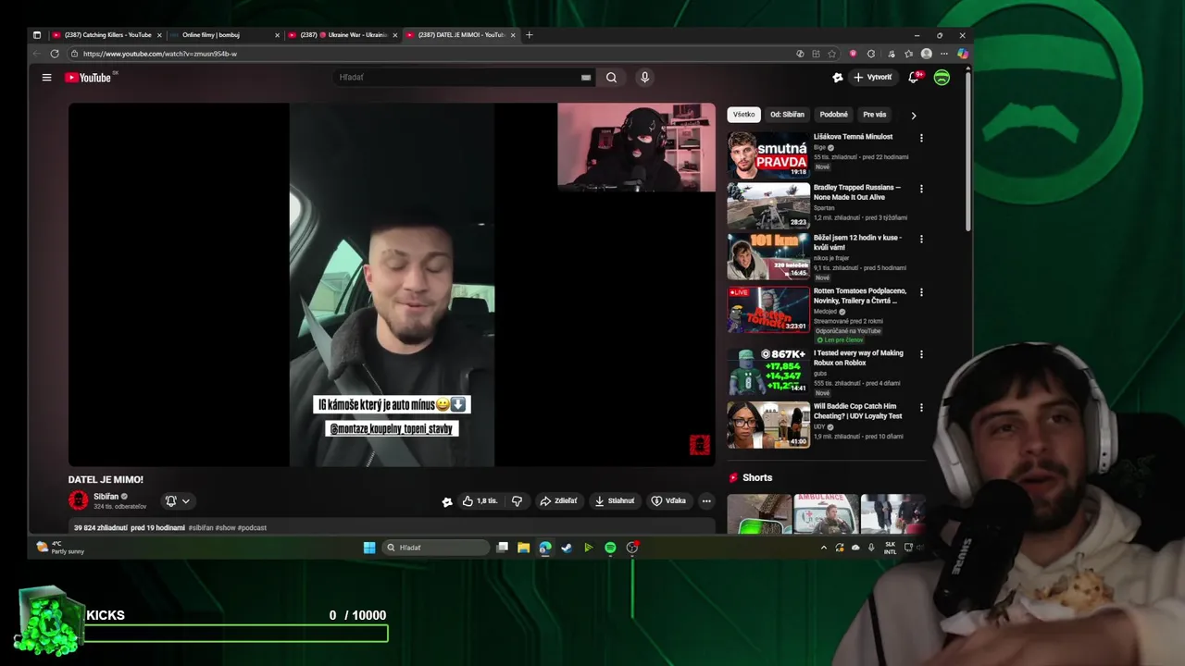The image size is (1185, 666).
Task: Open Will Baddie Cop Catch Him Cheating video
Action: [768, 424]
